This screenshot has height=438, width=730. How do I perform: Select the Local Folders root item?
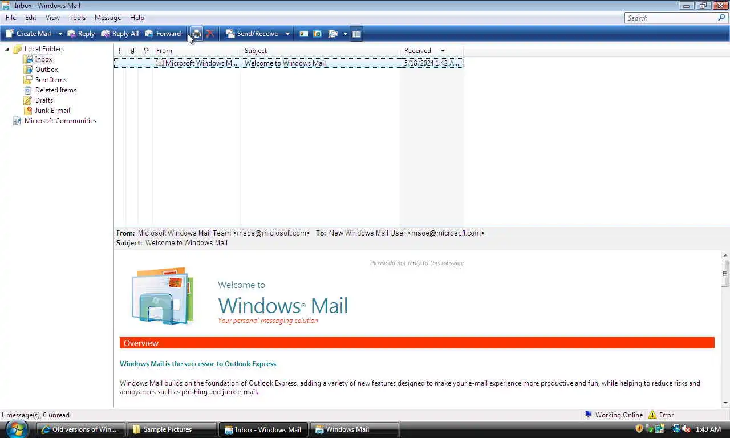click(44, 49)
